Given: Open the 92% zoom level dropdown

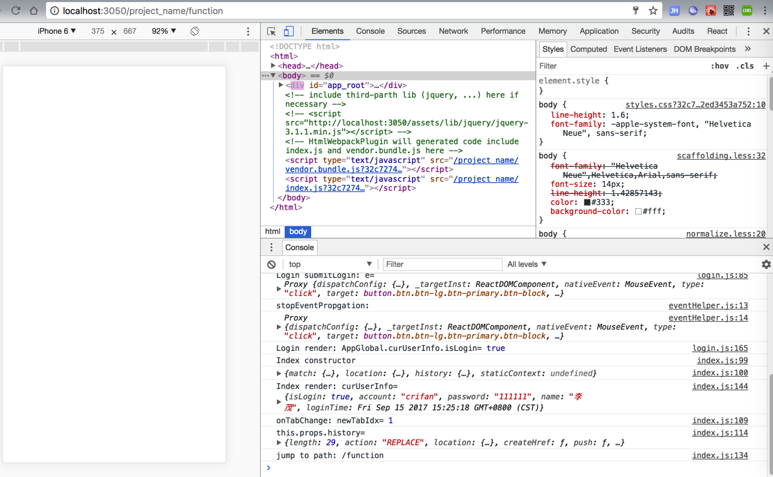Looking at the screenshot, I should [x=164, y=31].
